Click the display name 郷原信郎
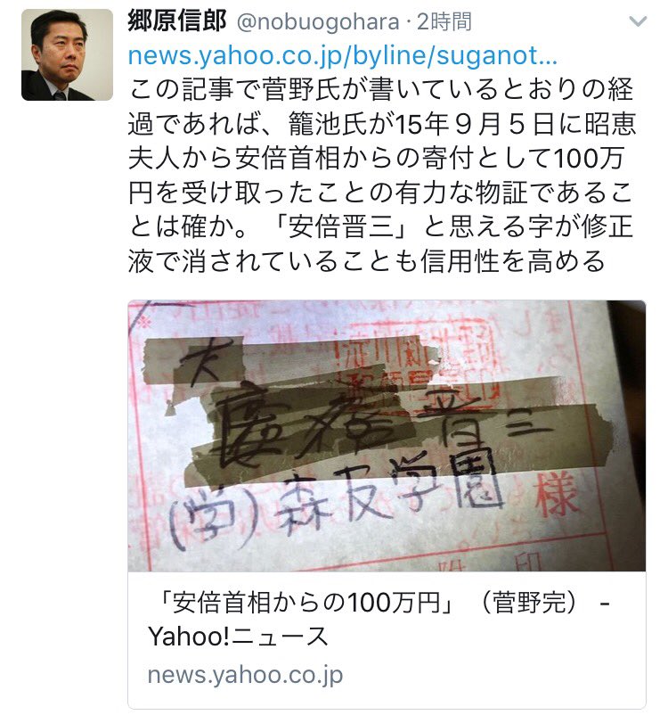Image resolution: width=668 pixels, height=715 pixels. [177, 21]
